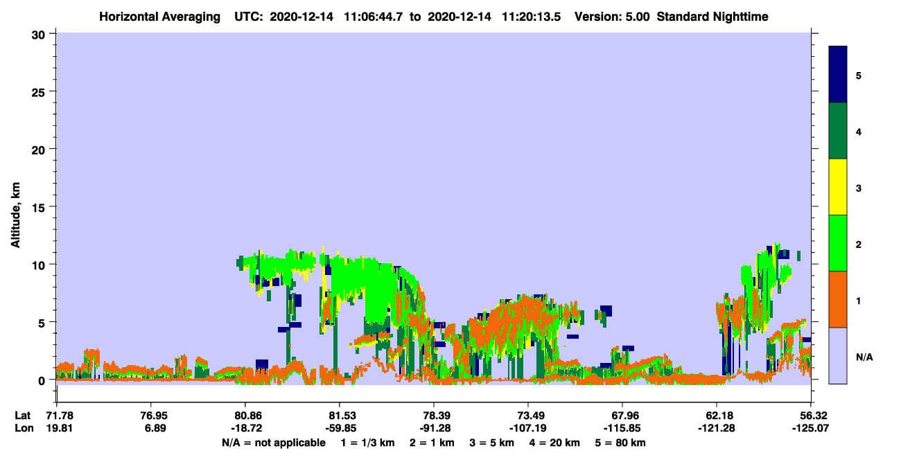
Task: Click the y-axis tick label 10
Action: tap(40, 265)
